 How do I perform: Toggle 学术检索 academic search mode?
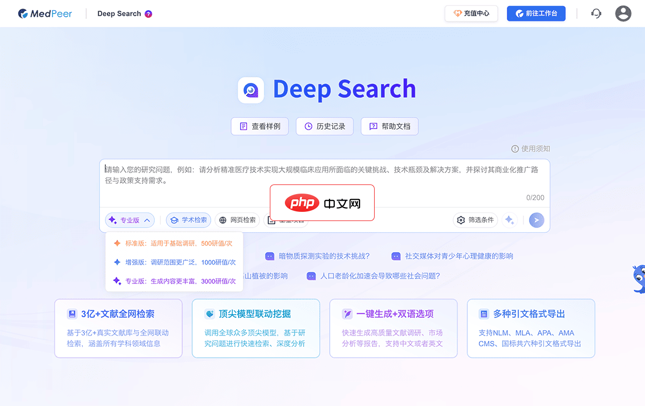(x=188, y=220)
